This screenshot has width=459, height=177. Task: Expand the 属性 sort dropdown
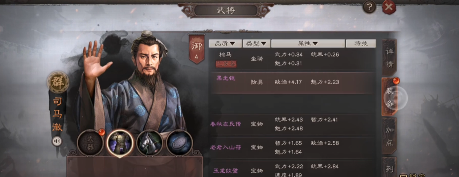click(308, 43)
